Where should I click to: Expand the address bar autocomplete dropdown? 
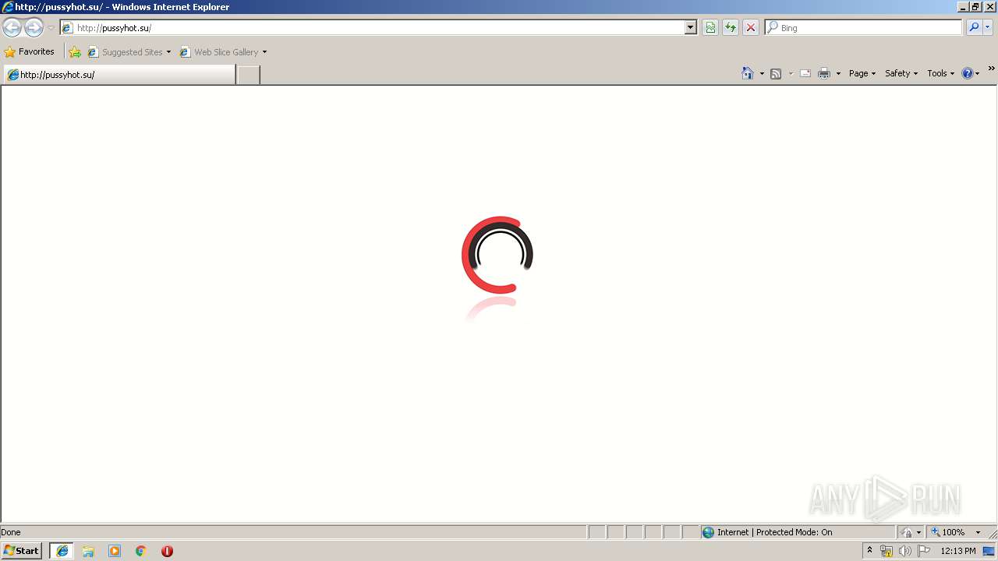click(691, 28)
